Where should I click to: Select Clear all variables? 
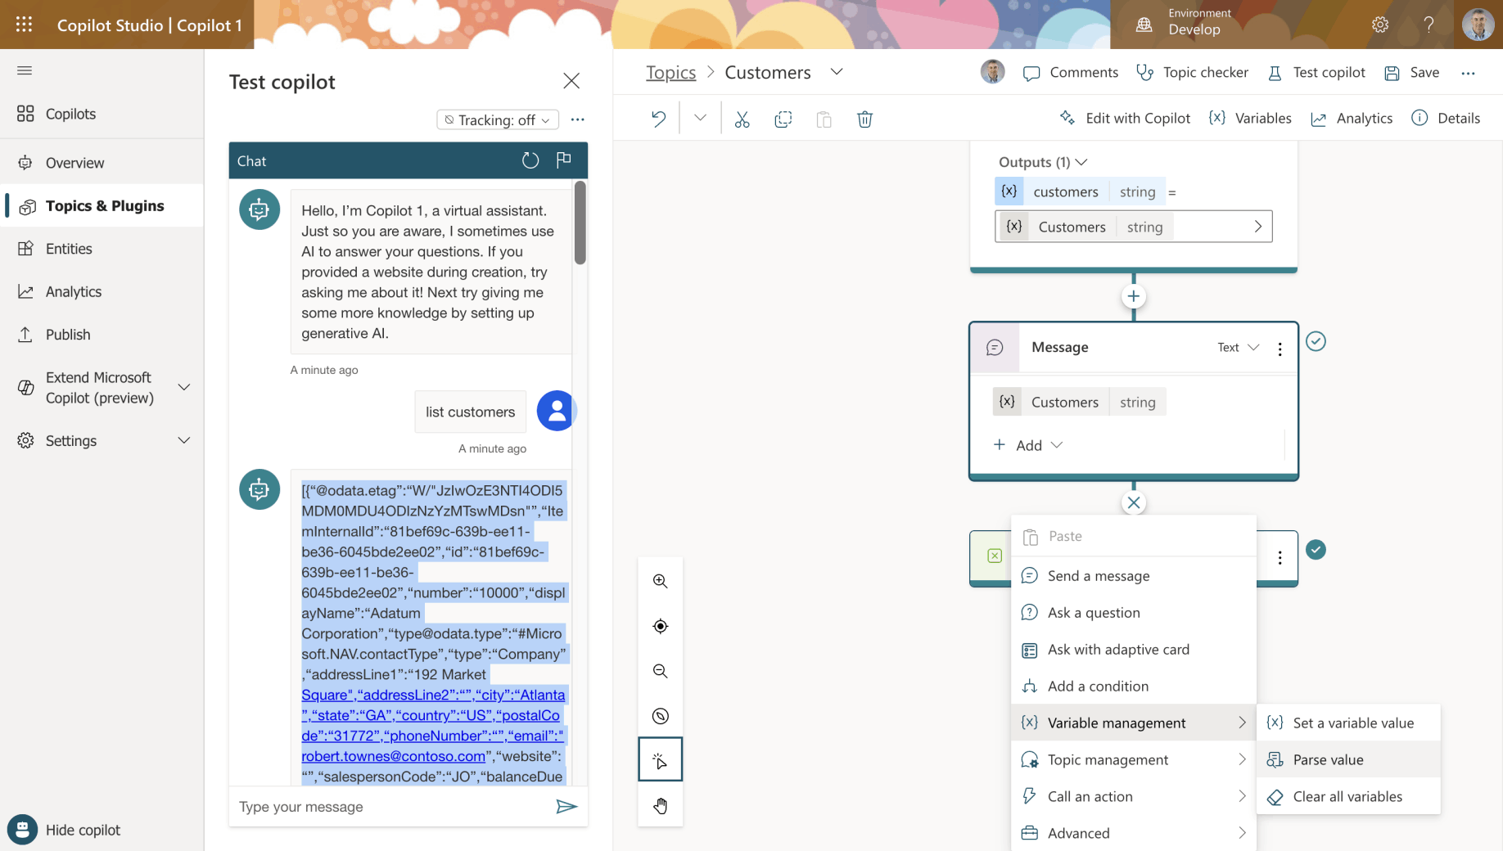[x=1348, y=796]
